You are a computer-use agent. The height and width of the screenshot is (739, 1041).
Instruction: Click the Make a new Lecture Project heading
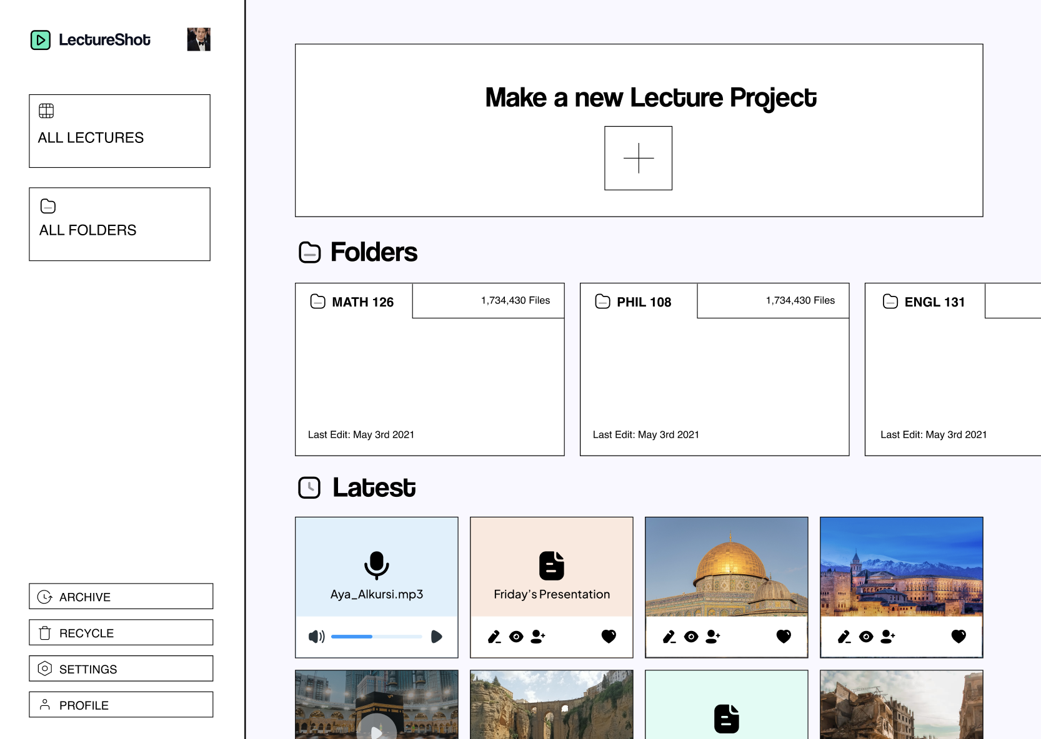point(651,98)
